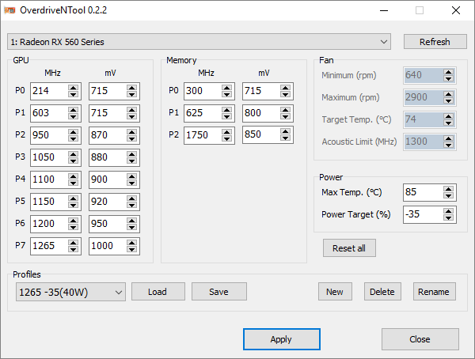Increase GPU P2 MHz with up arrow

(73, 132)
